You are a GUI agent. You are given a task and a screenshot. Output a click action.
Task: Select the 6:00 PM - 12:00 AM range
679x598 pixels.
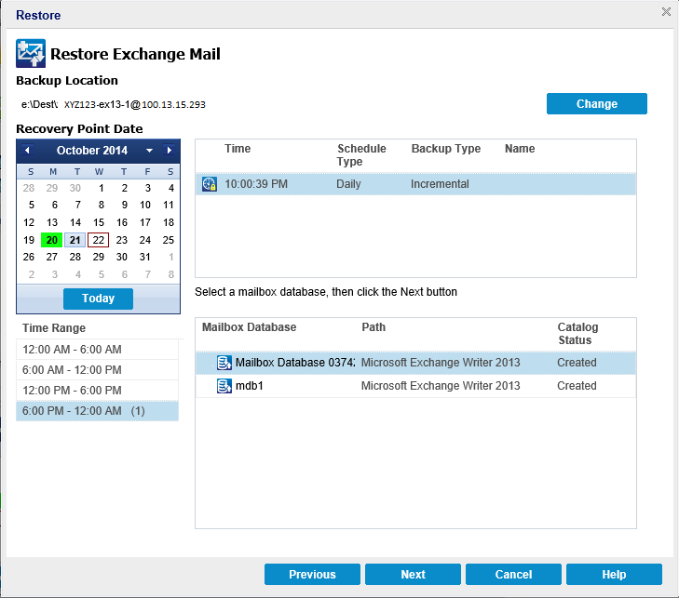(97, 410)
